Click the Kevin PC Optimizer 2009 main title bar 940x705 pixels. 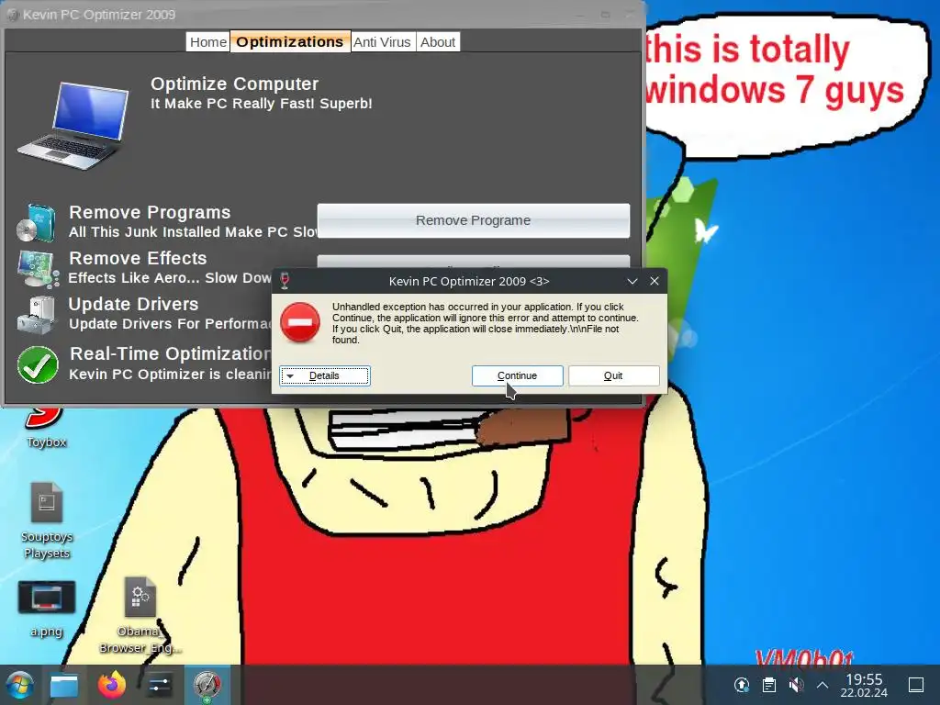click(x=324, y=15)
